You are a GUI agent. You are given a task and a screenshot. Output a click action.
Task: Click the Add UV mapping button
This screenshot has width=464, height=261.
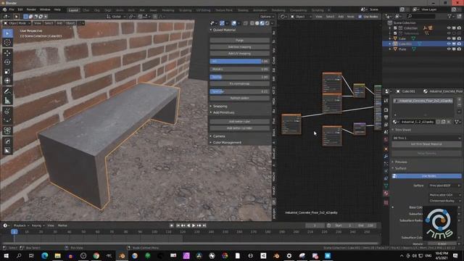click(240, 54)
